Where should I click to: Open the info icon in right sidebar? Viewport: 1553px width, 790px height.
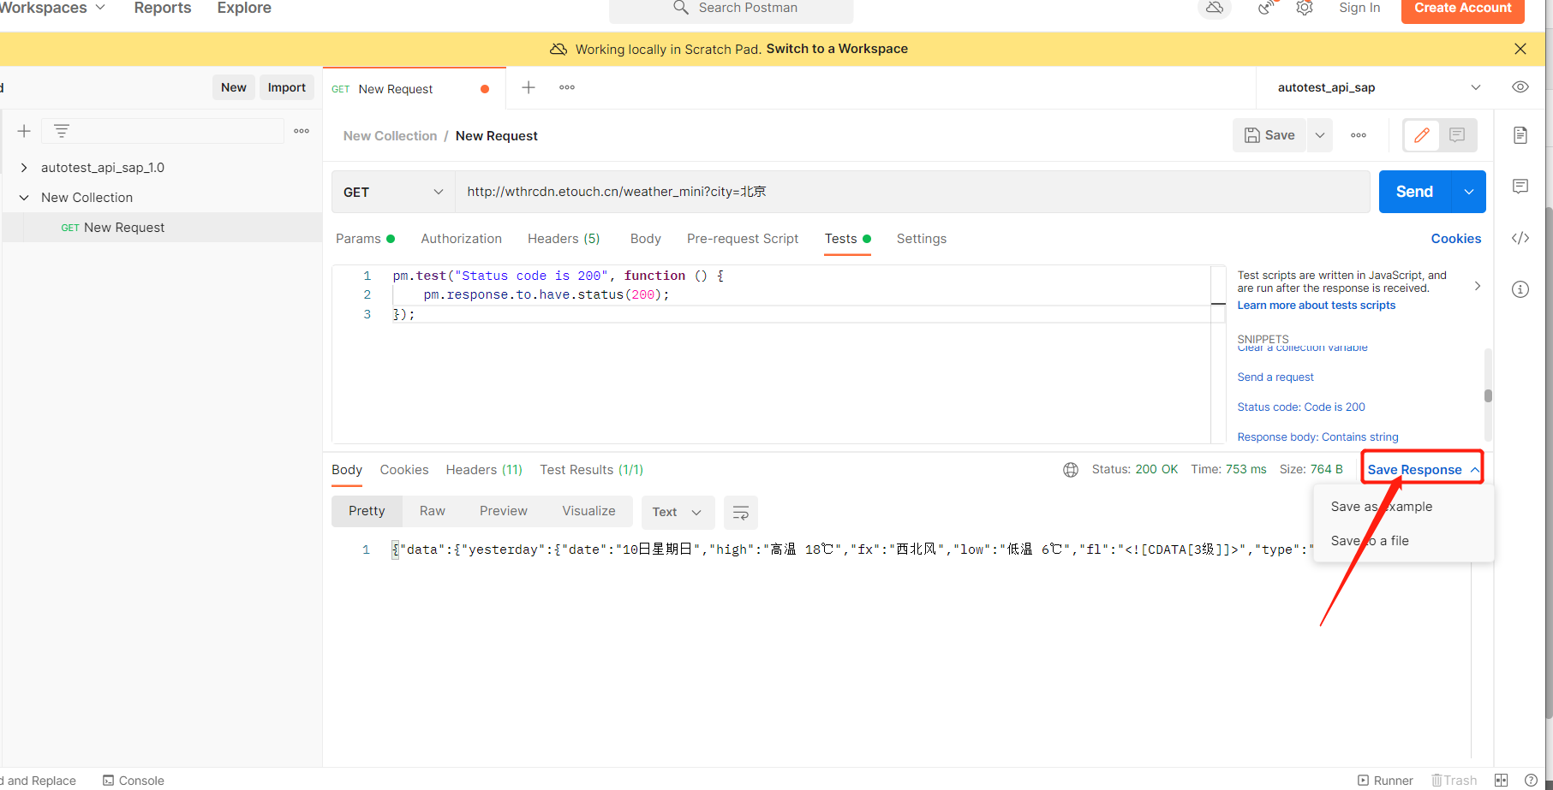pos(1520,289)
